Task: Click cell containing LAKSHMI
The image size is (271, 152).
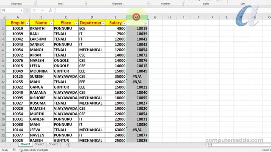Action: click(41, 39)
